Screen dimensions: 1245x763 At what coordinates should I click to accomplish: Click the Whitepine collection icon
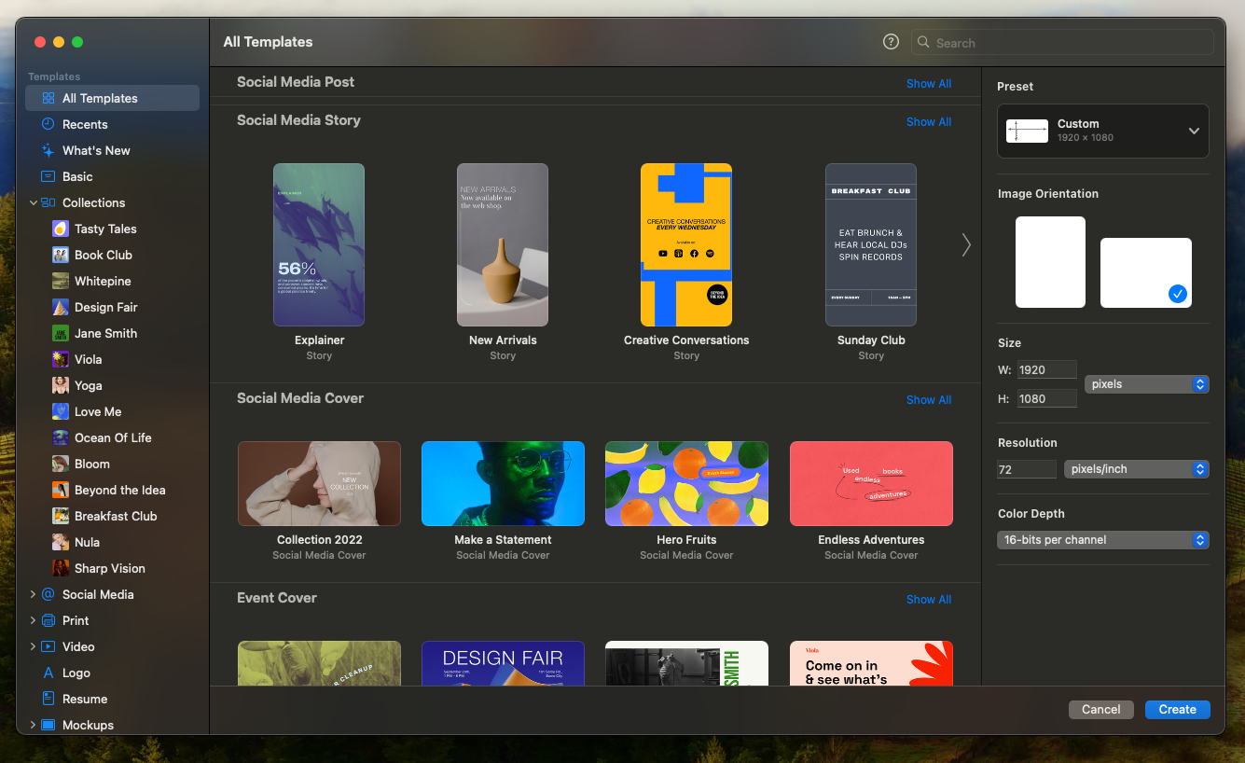pos(60,281)
